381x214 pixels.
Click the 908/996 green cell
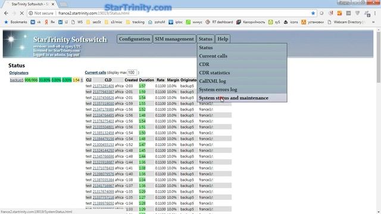click(31, 80)
